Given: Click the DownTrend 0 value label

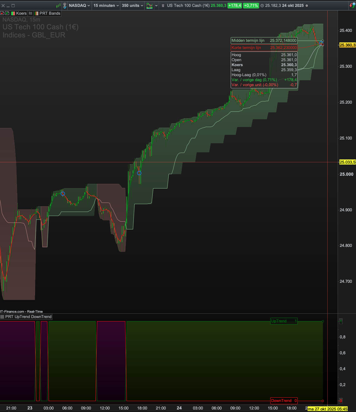Looking at the screenshot, I should [284, 401].
